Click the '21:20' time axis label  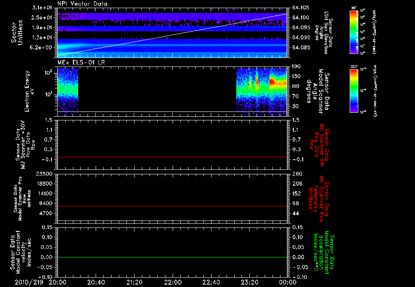pos(134,282)
